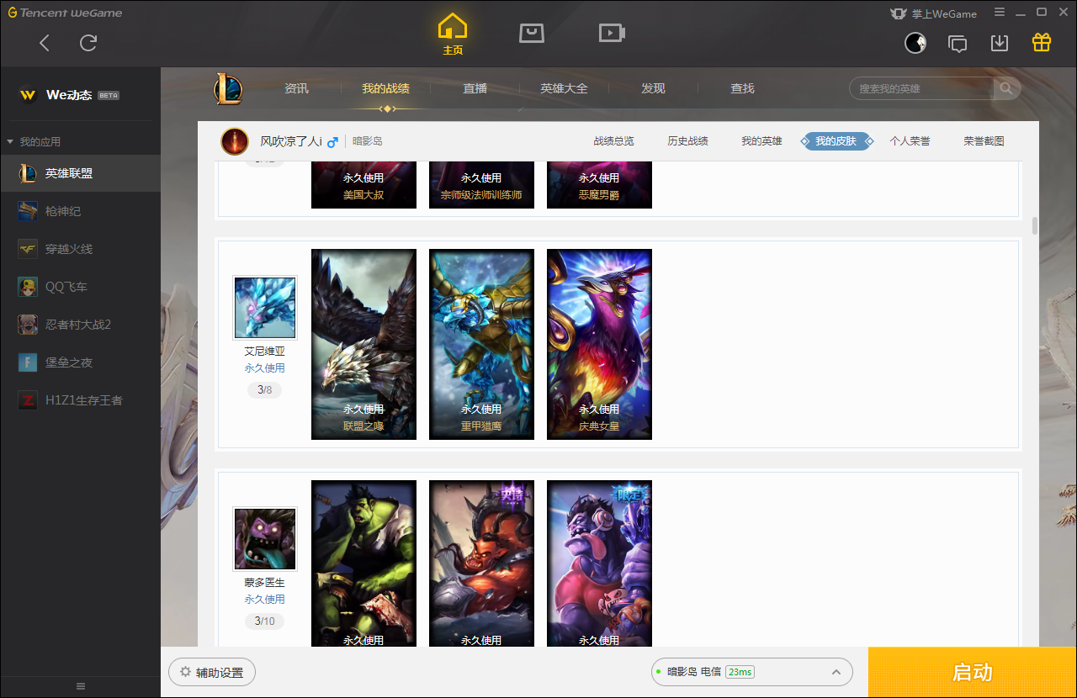Switch to the 英雄大全 tab
Screen dimensions: 1077x698
(564, 88)
